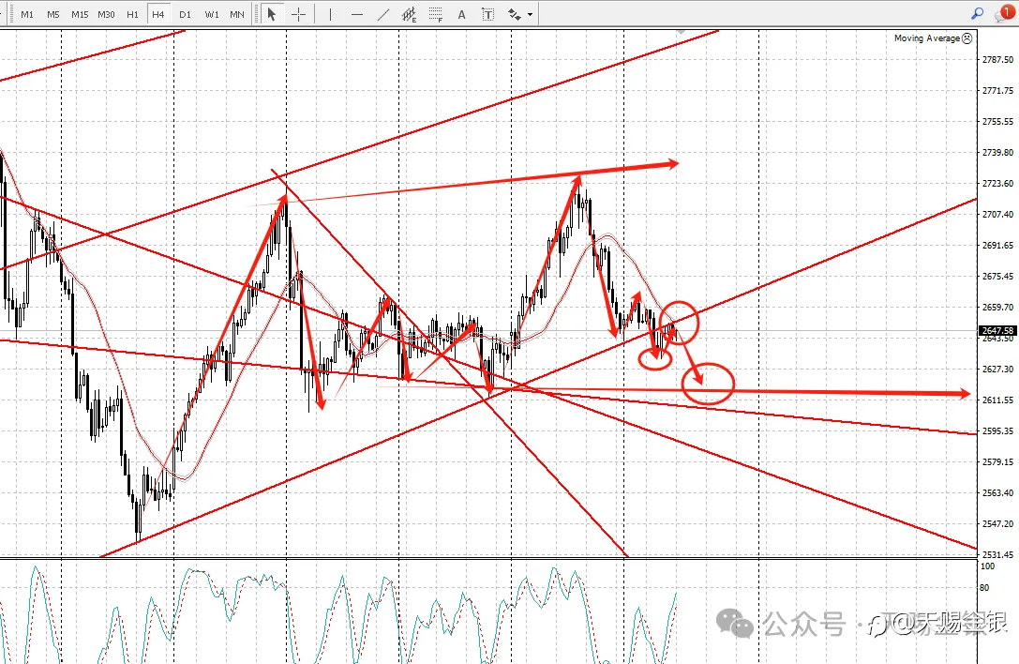Switch chart to M30 timeframe
This screenshot has height=664, width=1019.
(x=106, y=14)
